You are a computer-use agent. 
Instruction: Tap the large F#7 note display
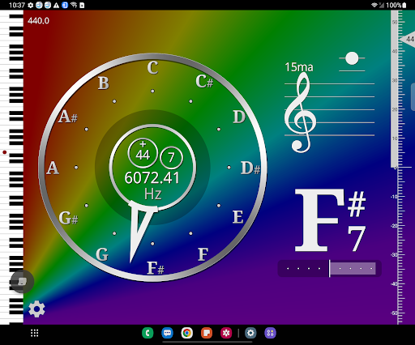330,220
